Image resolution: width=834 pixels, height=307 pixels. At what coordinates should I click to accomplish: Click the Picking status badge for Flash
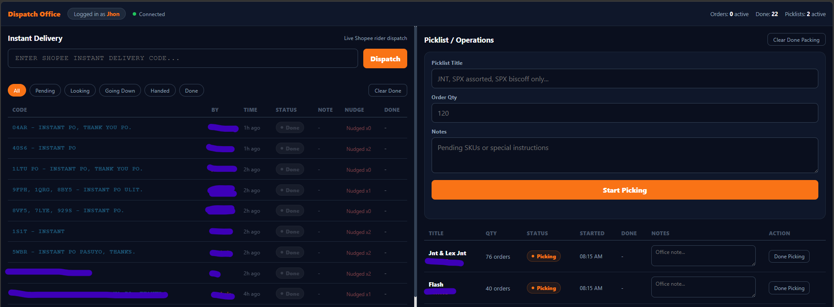pyautogui.click(x=544, y=288)
